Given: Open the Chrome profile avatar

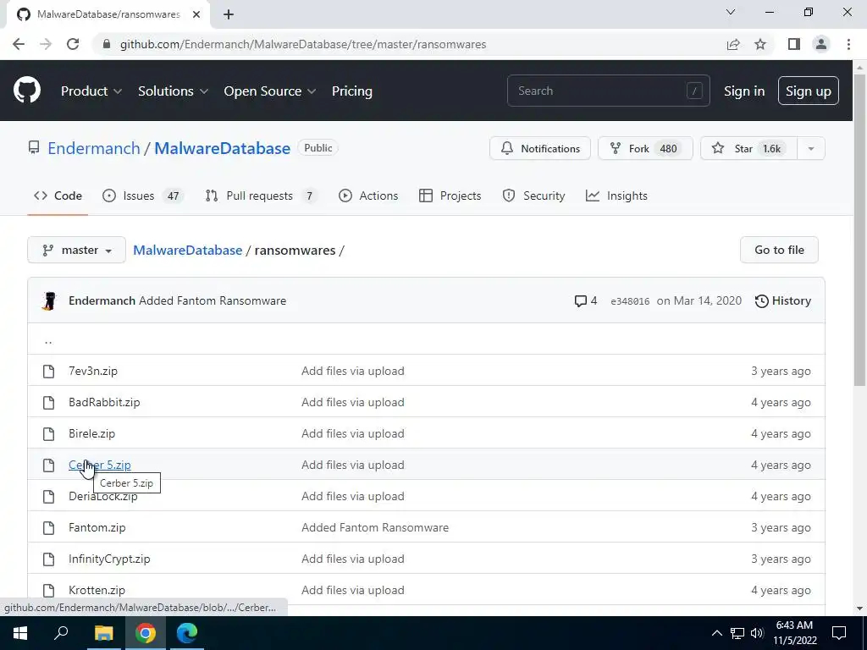Looking at the screenshot, I should tap(821, 44).
